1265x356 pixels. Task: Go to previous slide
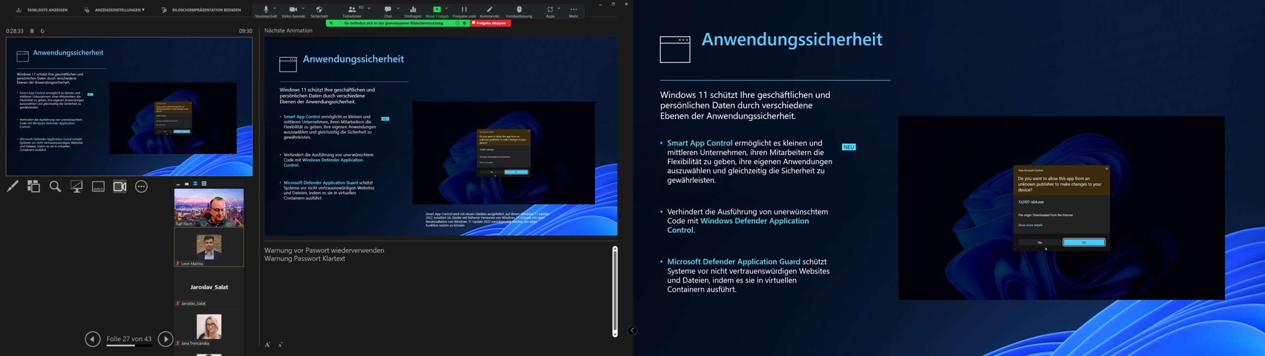click(92, 339)
